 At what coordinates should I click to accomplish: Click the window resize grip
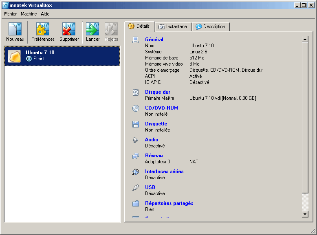pyautogui.click(x=313, y=231)
